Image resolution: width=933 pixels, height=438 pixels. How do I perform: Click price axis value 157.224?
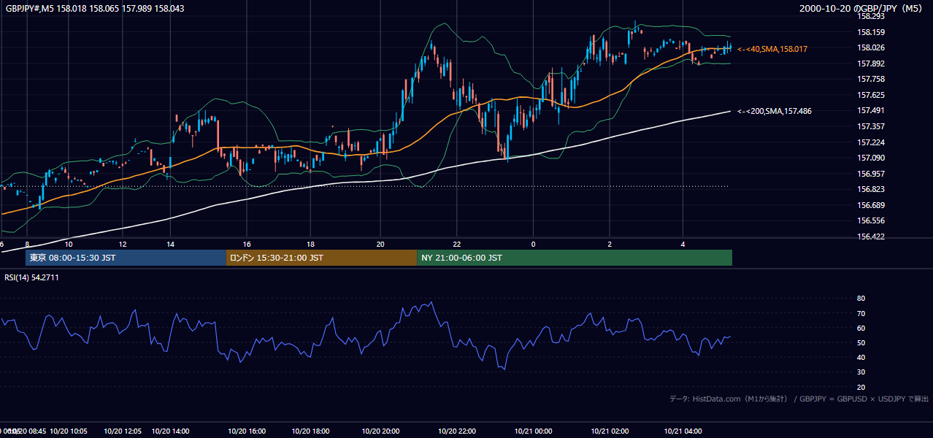pos(871,142)
